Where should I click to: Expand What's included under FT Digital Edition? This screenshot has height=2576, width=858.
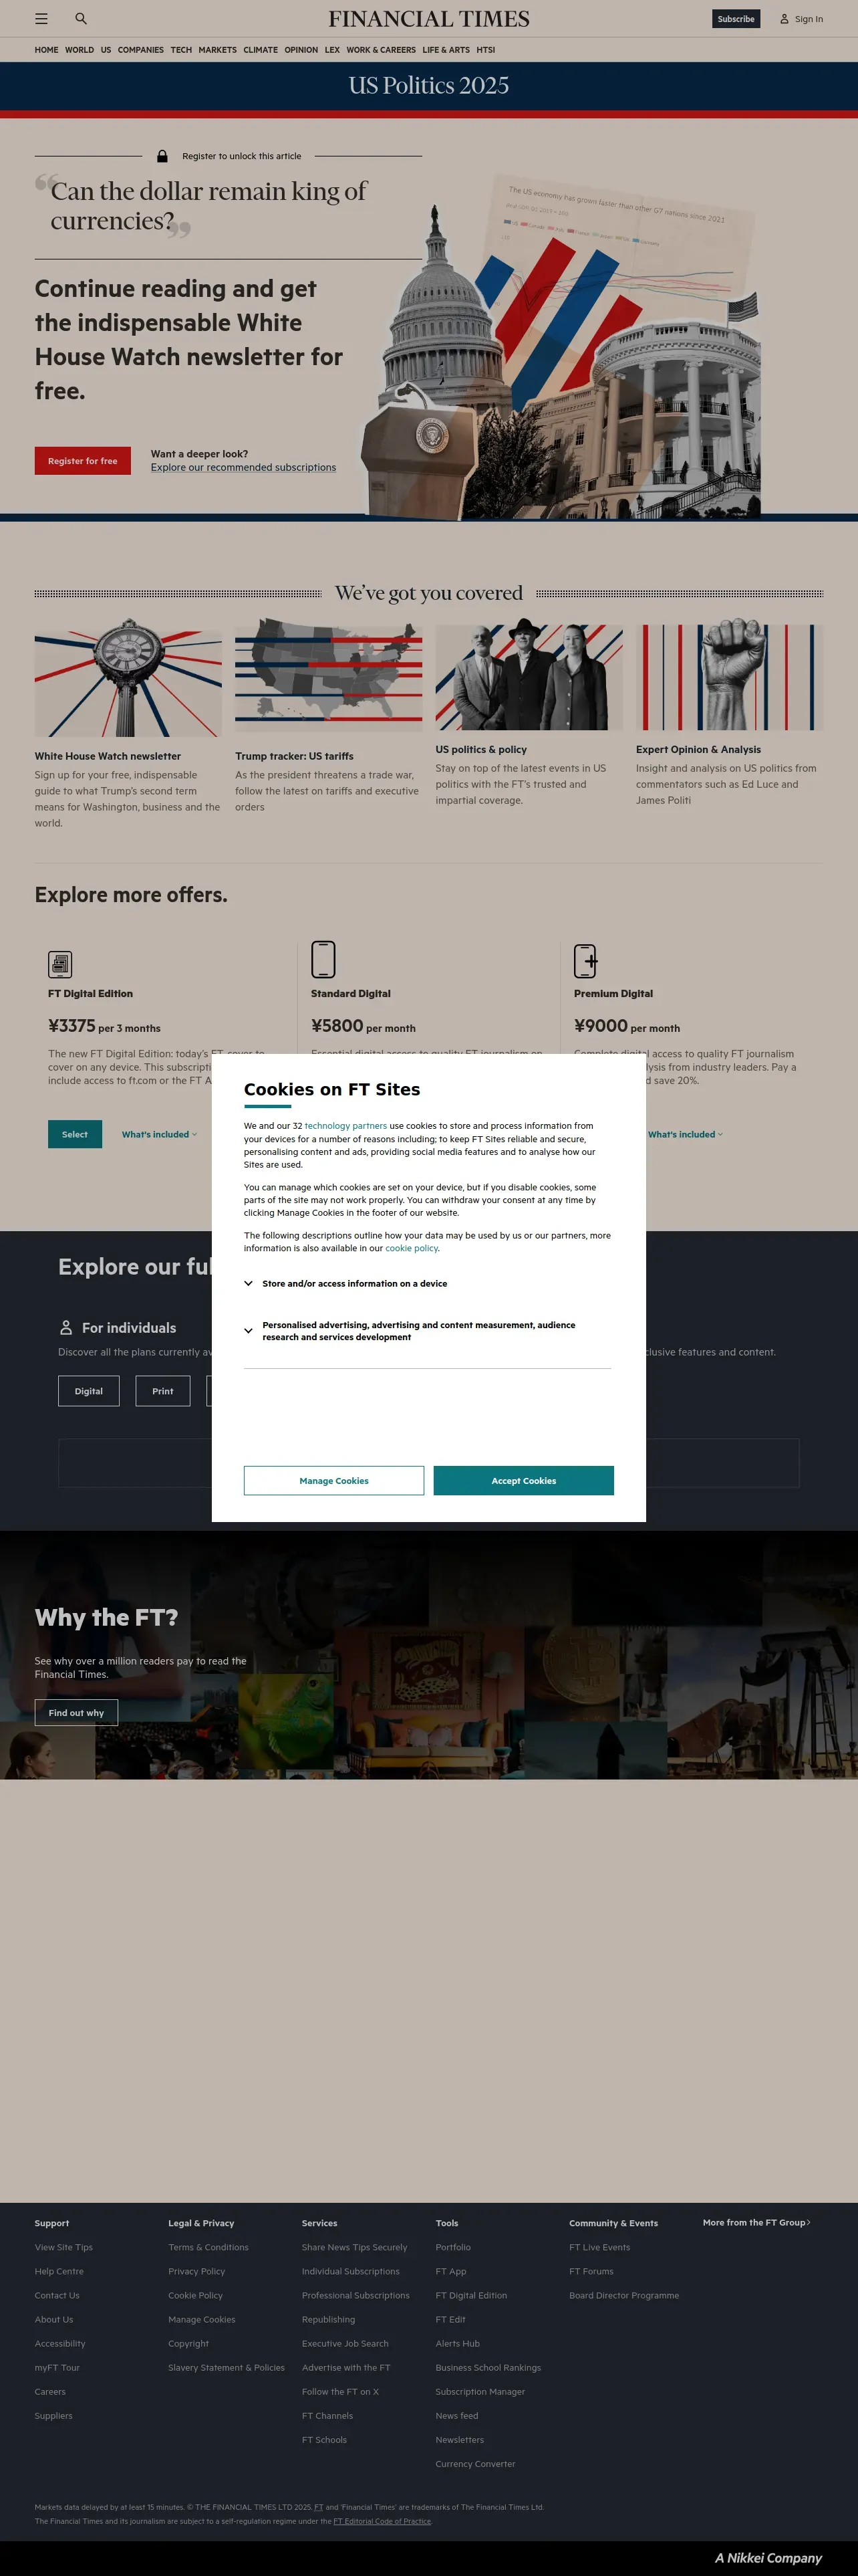click(160, 1134)
